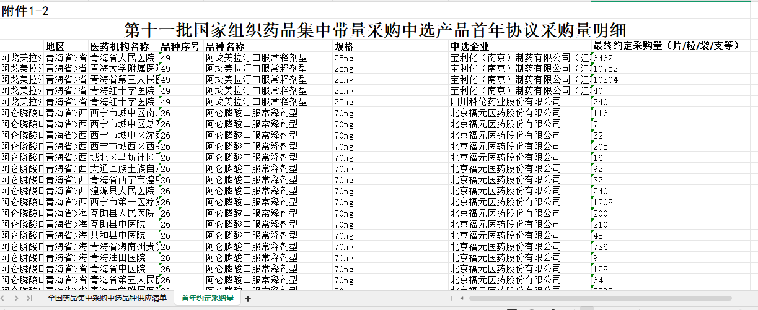Select the 规格 column header cell
Screen dimensions: 758x310
click(344, 46)
